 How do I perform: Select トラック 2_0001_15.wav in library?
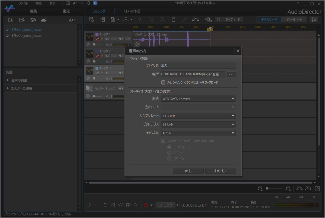(26, 36)
